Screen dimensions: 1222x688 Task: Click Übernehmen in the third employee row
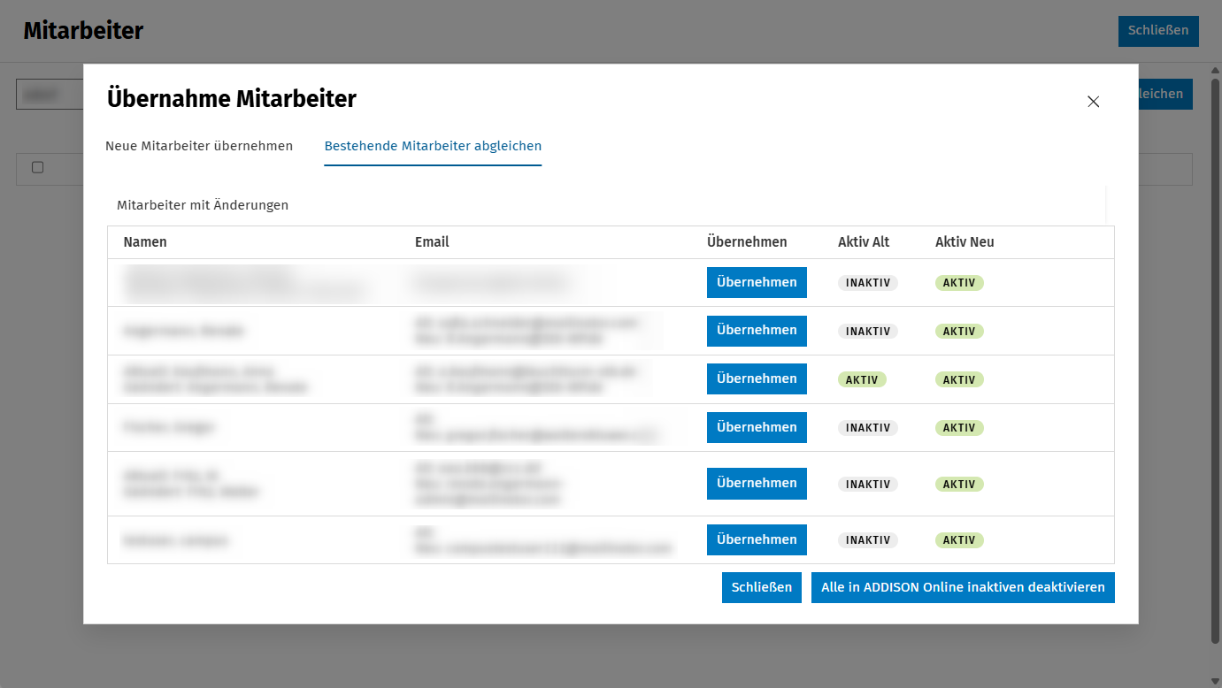[x=757, y=379]
